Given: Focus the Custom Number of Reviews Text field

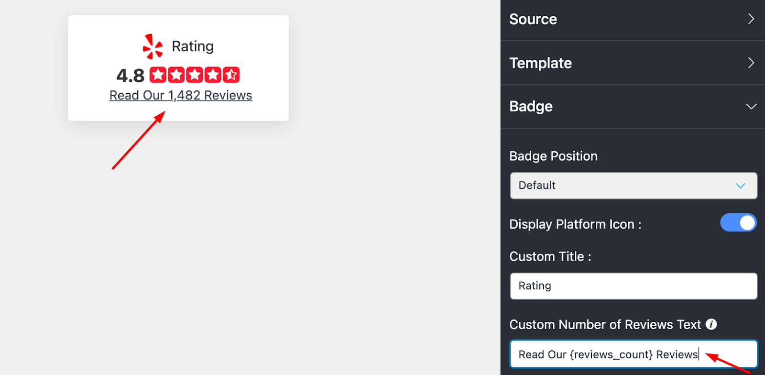Looking at the screenshot, I should pos(633,354).
